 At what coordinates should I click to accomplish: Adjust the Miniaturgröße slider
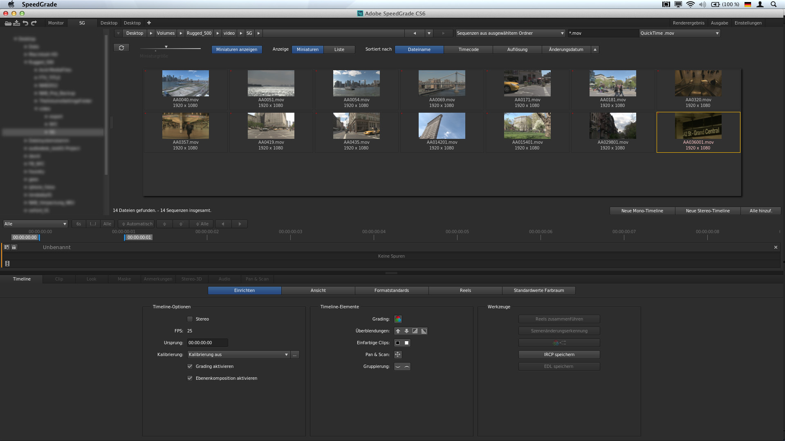pyautogui.click(x=166, y=47)
